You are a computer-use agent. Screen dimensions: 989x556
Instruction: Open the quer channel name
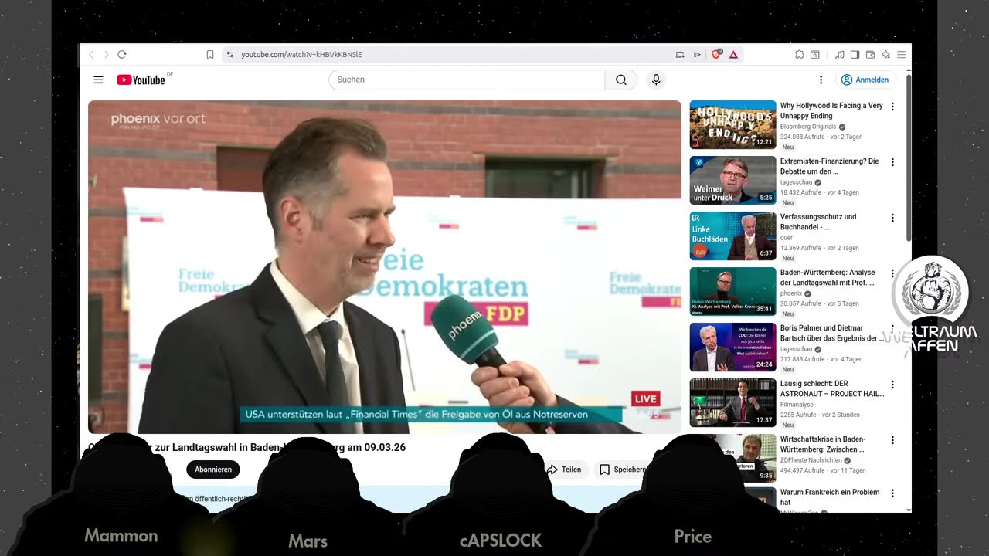787,238
